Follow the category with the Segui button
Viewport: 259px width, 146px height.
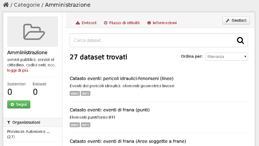point(19,104)
